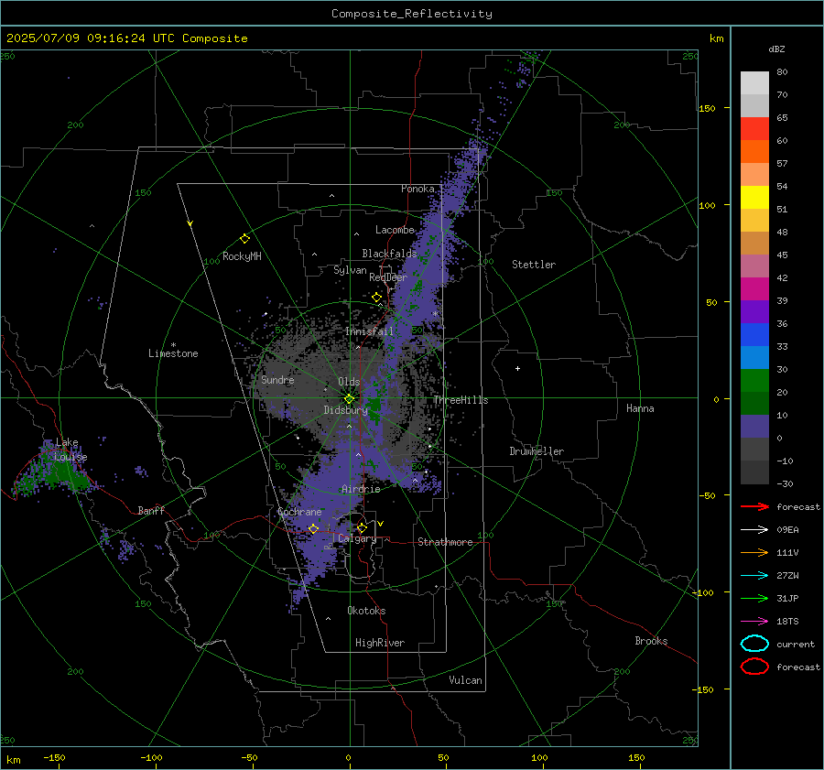Click the HighRiver town label
Image resolution: width=824 pixels, height=770 pixels.
380,643
